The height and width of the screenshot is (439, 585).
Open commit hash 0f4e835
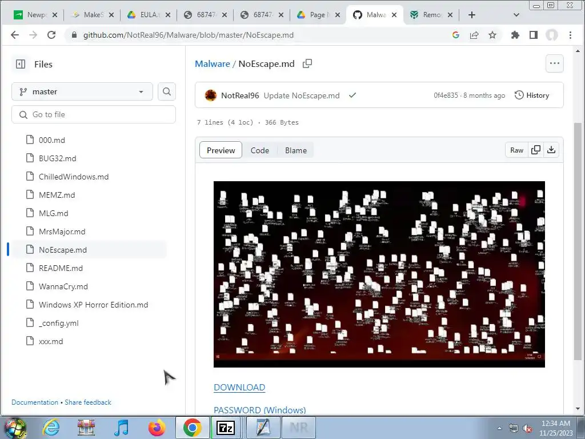[446, 95]
